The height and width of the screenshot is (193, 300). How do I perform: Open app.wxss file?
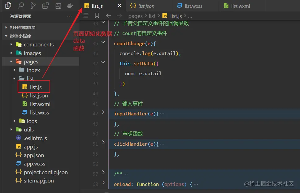pos(34,164)
